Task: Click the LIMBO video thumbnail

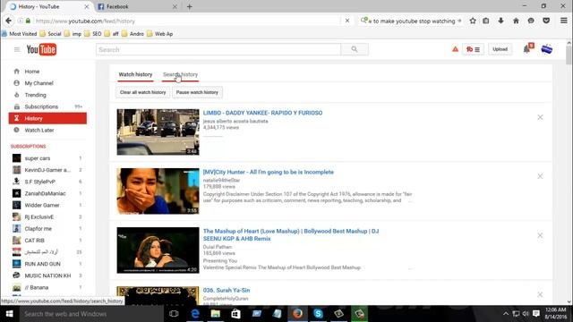Action: point(158,131)
